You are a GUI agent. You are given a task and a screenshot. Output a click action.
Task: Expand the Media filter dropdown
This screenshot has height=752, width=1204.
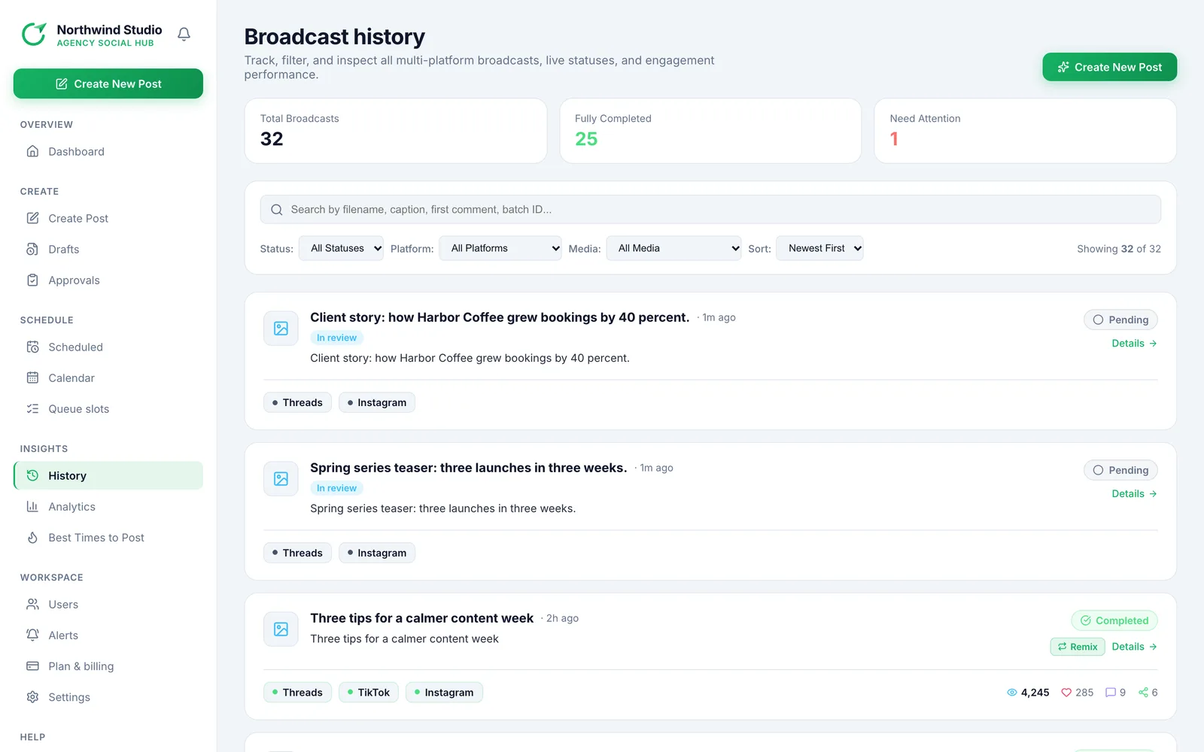673,248
